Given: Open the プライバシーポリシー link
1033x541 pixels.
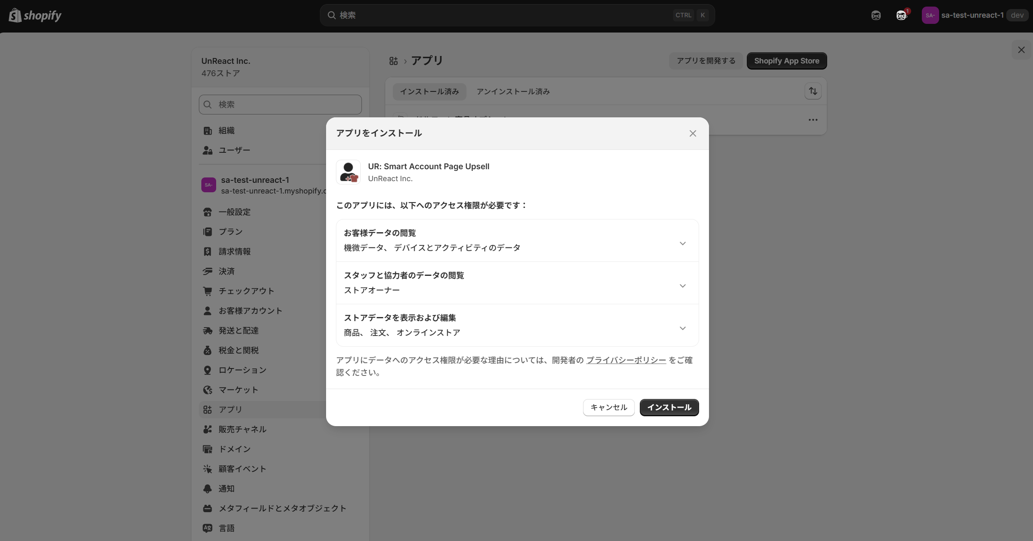Looking at the screenshot, I should pos(626,360).
